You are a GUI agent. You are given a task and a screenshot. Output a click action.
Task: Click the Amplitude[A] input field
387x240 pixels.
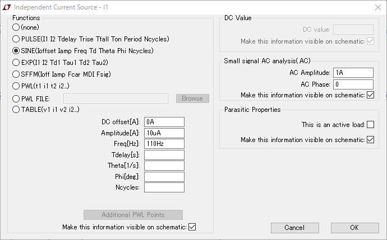(164, 133)
